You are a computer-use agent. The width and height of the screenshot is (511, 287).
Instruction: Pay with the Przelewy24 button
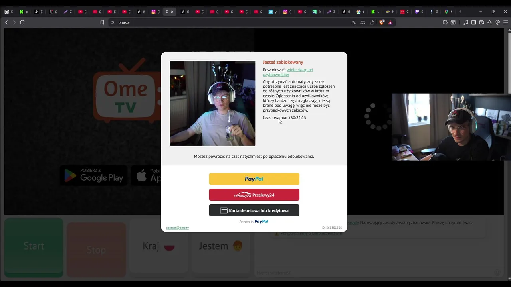point(254,195)
